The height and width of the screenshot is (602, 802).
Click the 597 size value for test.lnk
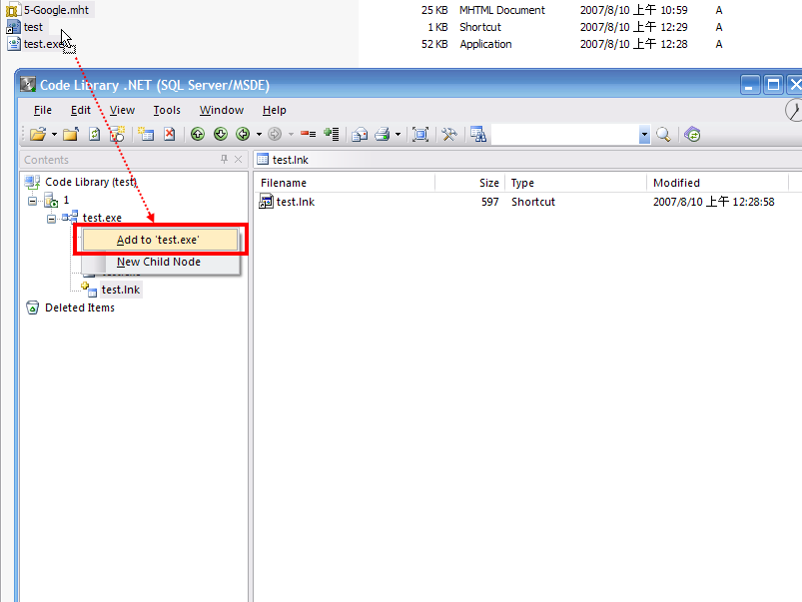[x=490, y=202]
